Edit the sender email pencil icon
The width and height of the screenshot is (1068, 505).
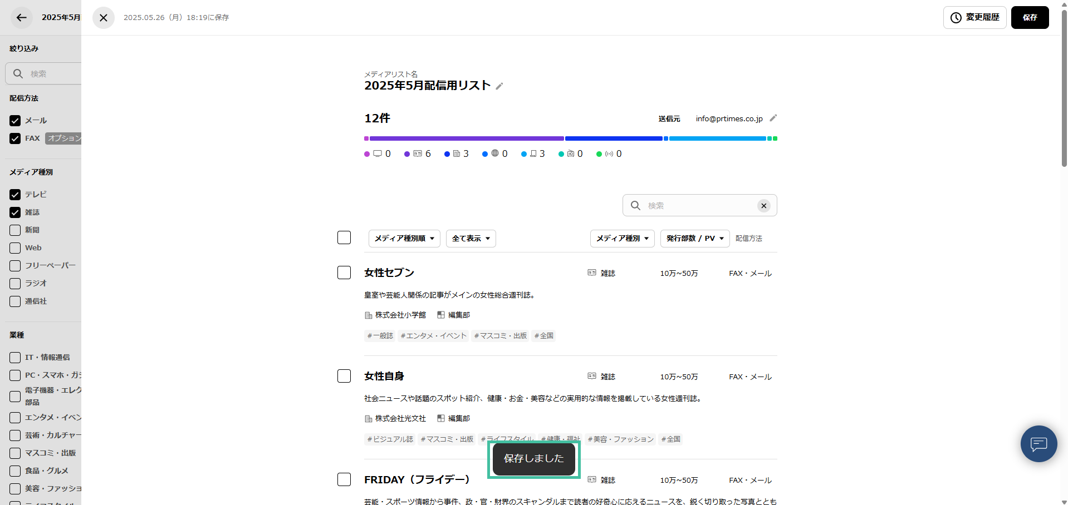(x=773, y=118)
